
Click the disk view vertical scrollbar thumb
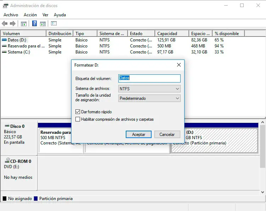click(262, 146)
